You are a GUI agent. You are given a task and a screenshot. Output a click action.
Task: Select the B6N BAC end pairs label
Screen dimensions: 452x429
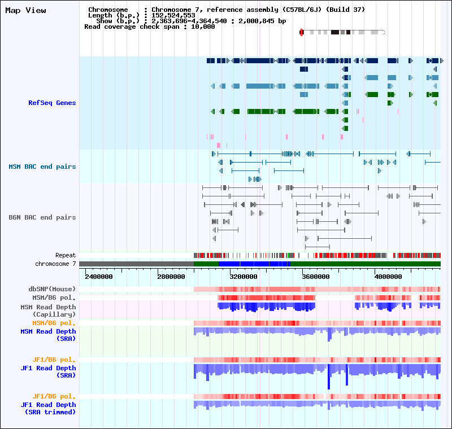[42, 217]
